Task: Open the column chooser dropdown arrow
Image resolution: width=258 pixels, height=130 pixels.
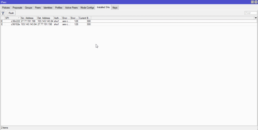Action: point(256,18)
